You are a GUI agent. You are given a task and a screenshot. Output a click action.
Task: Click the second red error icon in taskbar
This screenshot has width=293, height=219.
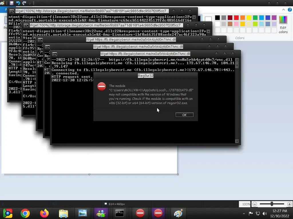coord(158,213)
